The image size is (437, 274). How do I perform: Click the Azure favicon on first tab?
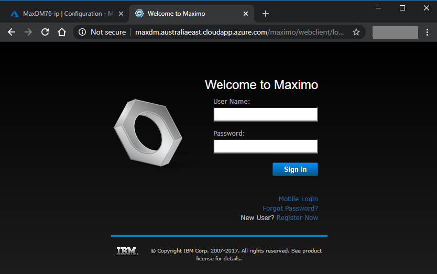click(x=15, y=14)
